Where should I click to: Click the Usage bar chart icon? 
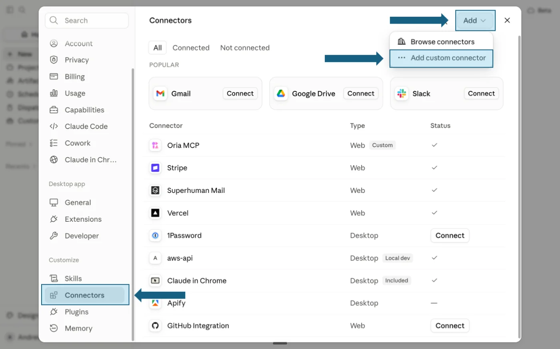[54, 93]
